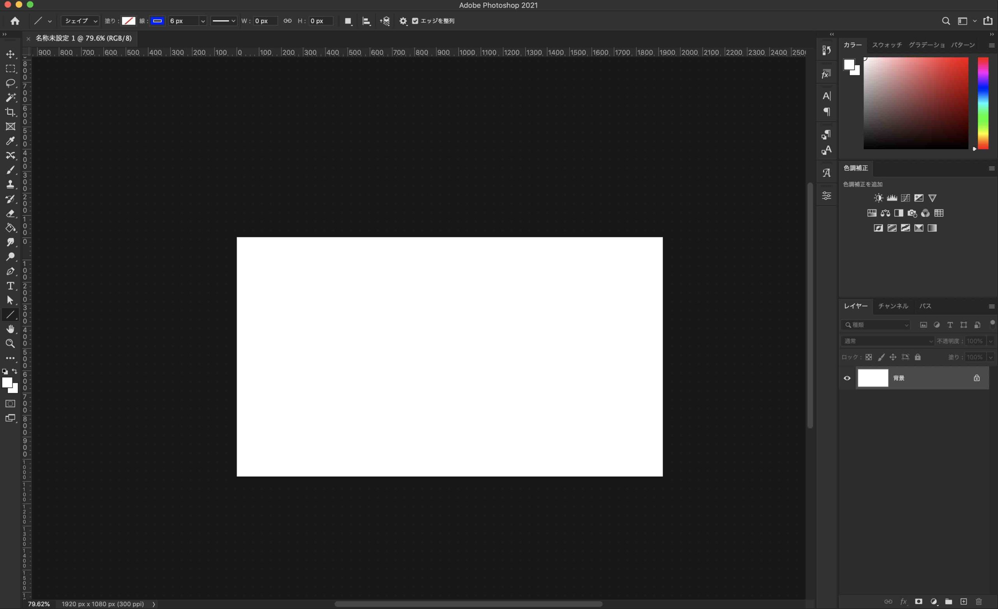Viewport: 998px width, 609px height.
Task: Toggle the layer filter on/off switch
Action: point(992,324)
